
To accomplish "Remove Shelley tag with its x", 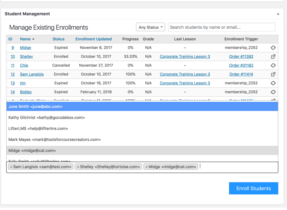I will pos(78,167).
